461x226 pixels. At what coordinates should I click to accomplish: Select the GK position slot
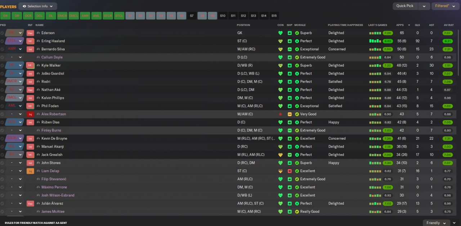pyautogui.click(x=5, y=16)
